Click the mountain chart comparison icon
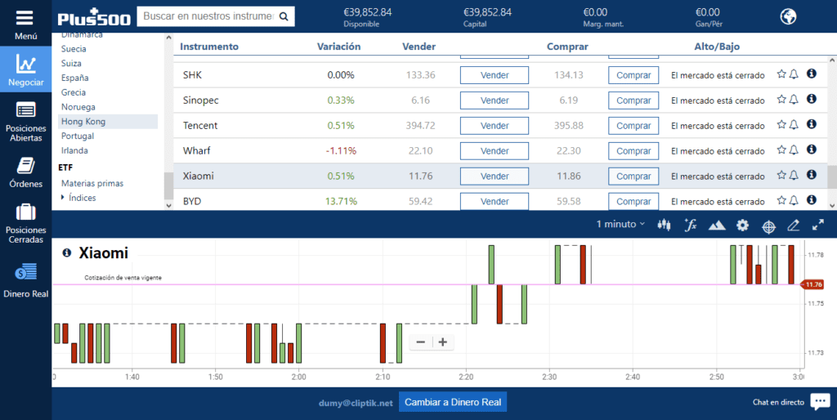The width and height of the screenshot is (837, 420). pyautogui.click(x=716, y=226)
